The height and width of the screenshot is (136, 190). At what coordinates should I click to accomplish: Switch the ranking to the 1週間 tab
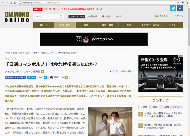point(166,107)
